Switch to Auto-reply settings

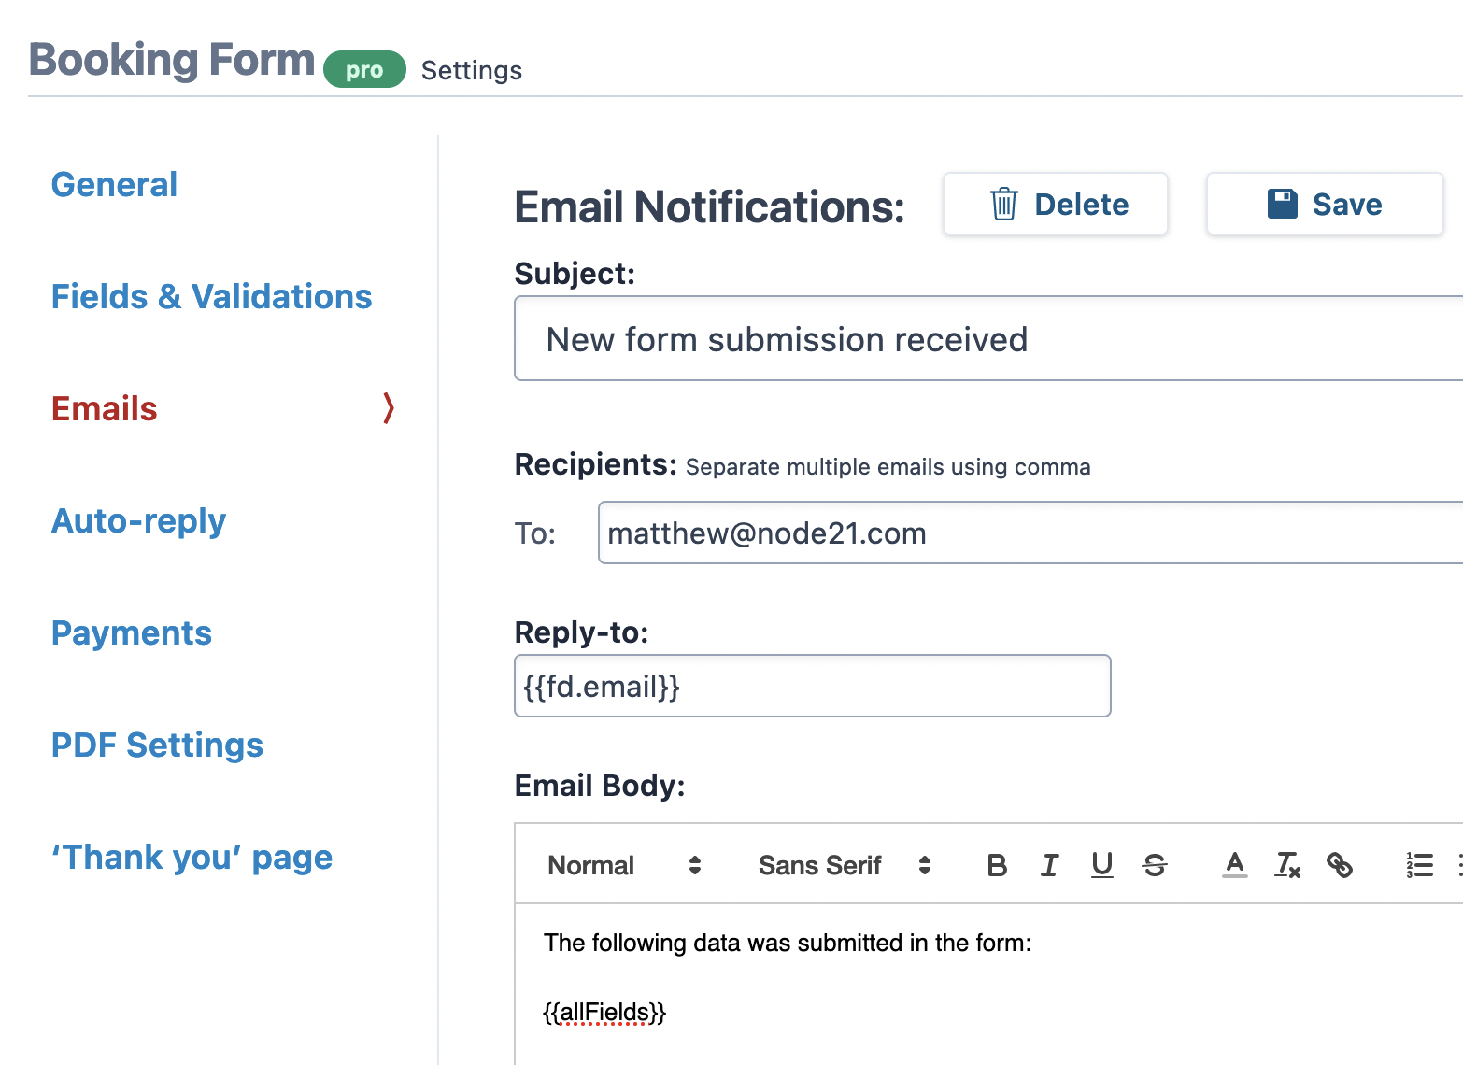pos(138,521)
